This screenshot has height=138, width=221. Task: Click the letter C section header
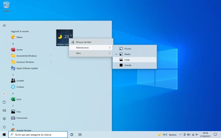coord(13,75)
